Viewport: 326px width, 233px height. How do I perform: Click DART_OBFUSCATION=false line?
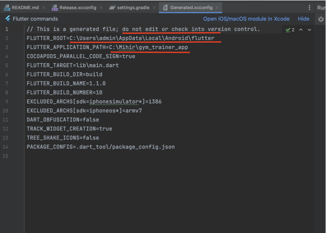pos(63,120)
